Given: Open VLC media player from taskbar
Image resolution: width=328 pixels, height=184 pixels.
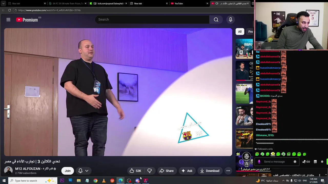Looking at the screenshot, I should click(104, 181).
